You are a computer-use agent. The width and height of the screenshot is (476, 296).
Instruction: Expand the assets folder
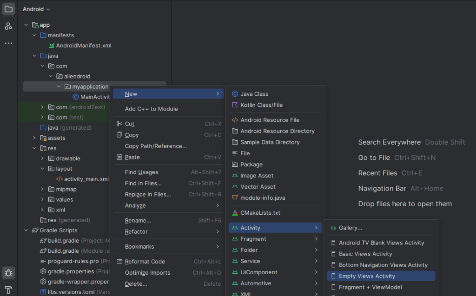(34, 138)
